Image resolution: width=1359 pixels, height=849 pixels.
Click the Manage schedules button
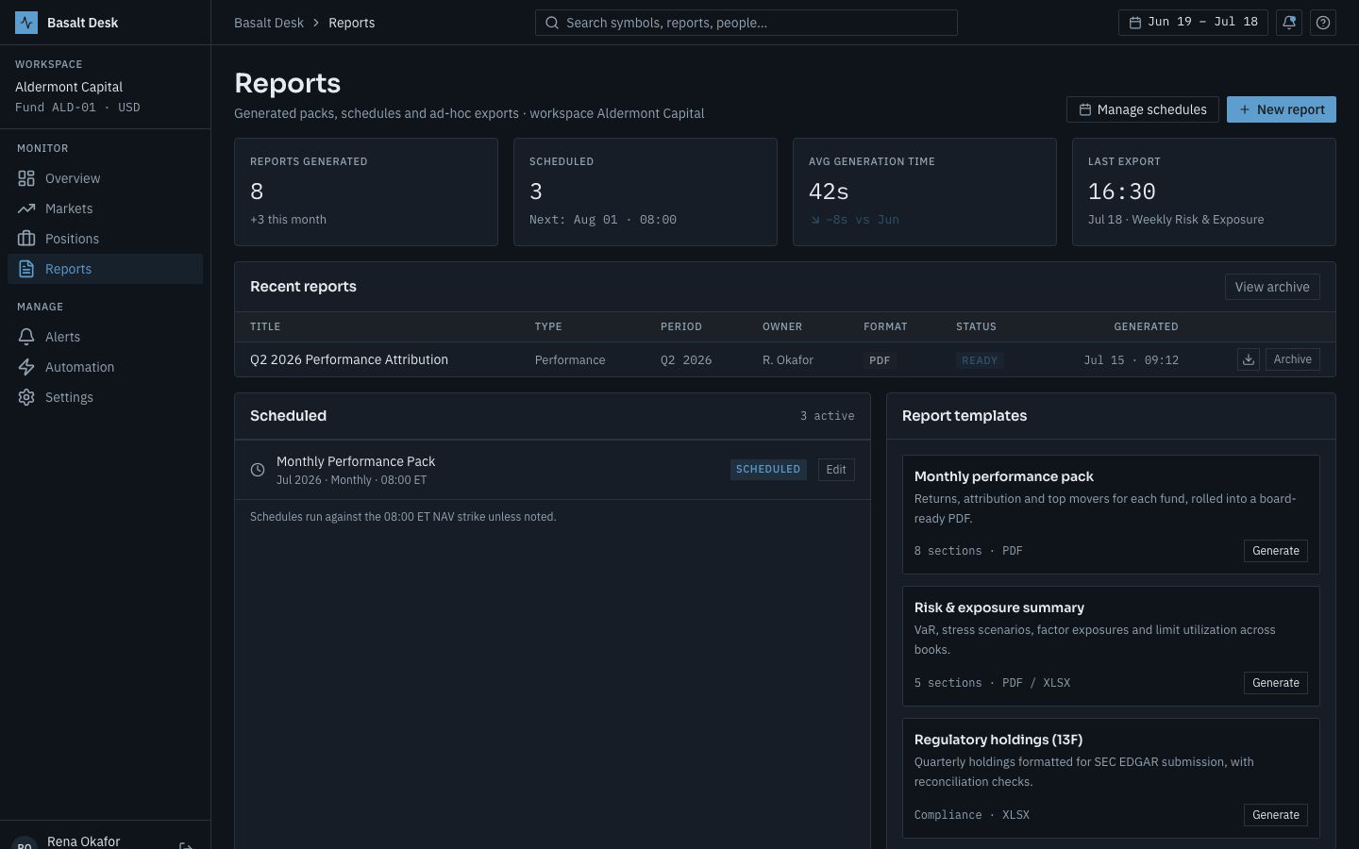click(1143, 109)
